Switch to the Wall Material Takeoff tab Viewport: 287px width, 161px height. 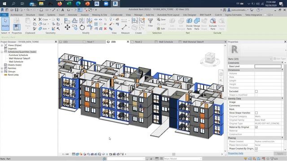tap(193, 42)
